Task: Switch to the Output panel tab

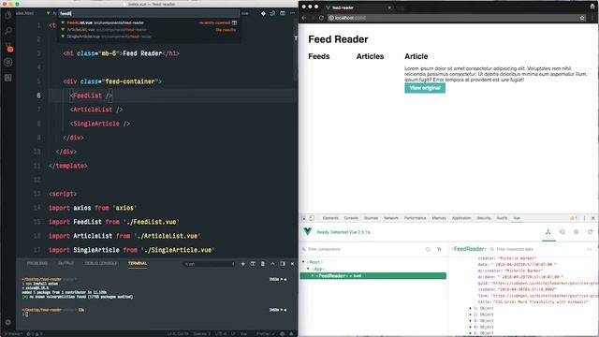Action: 66,264
